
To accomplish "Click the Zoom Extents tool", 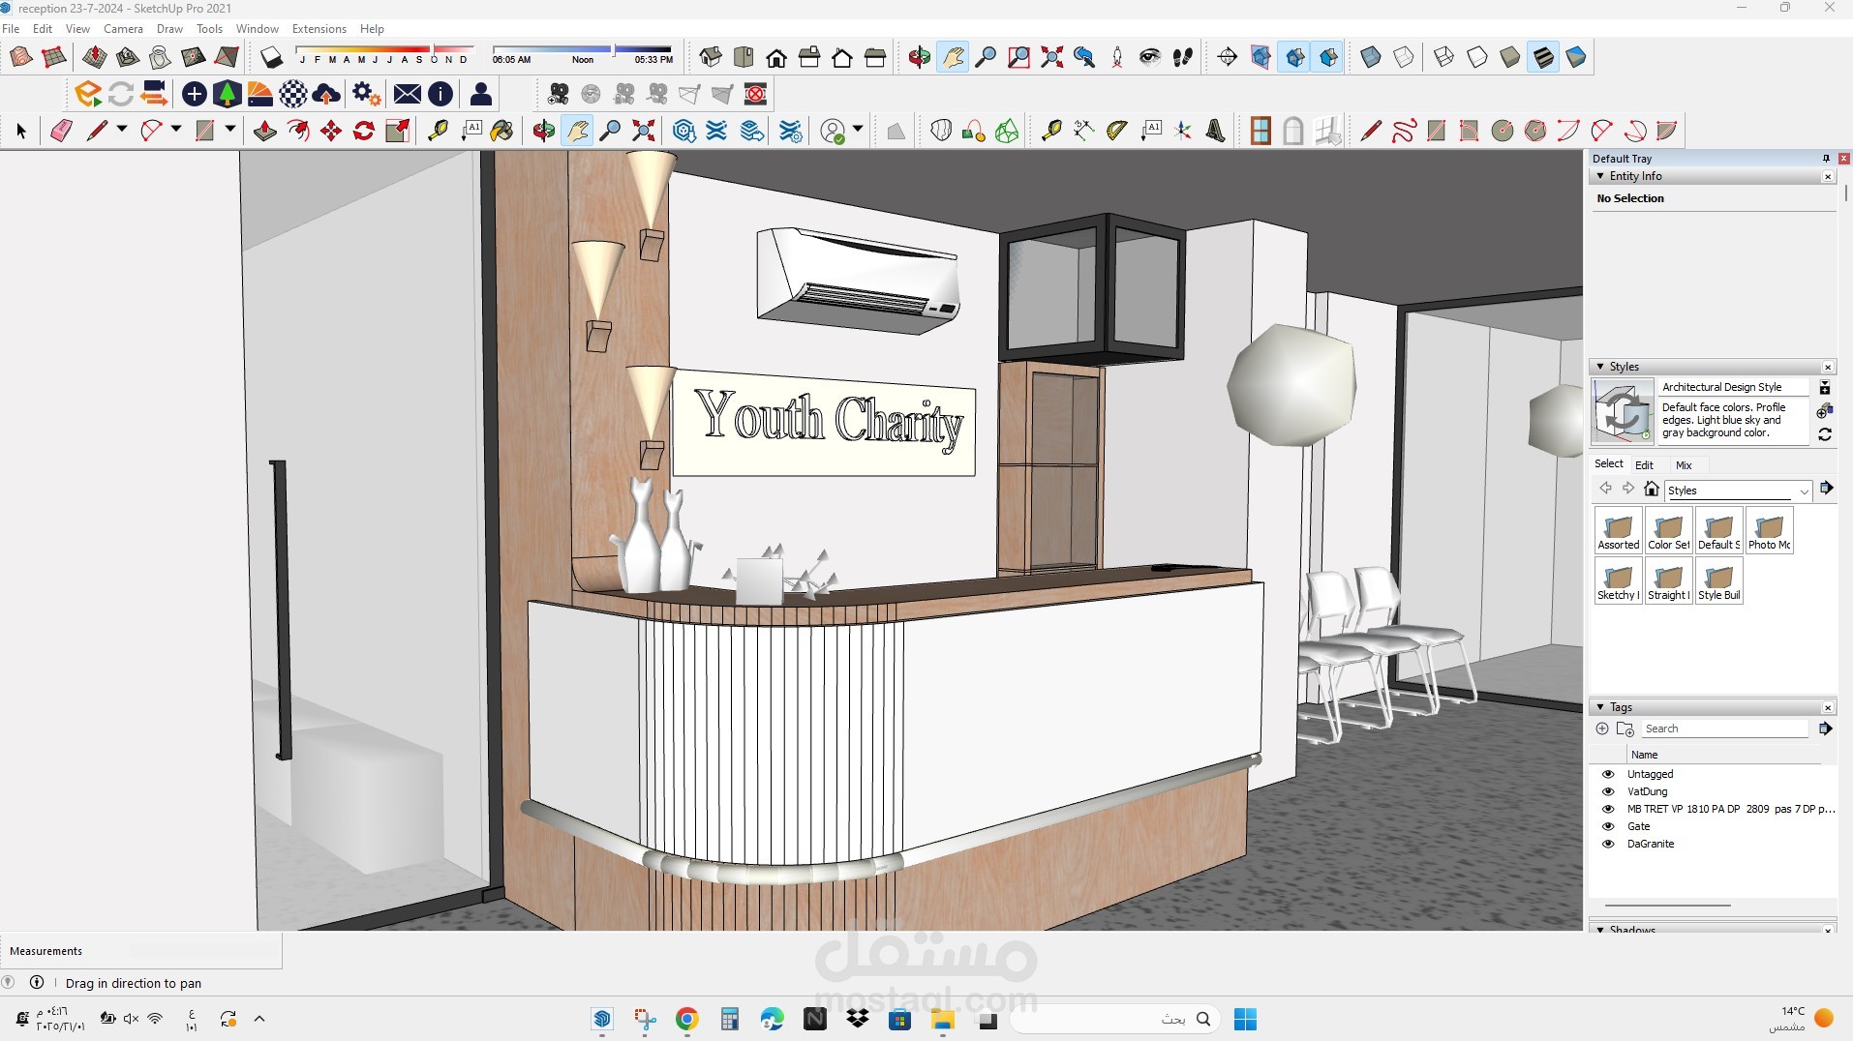I will pyautogui.click(x=643, y=131).
